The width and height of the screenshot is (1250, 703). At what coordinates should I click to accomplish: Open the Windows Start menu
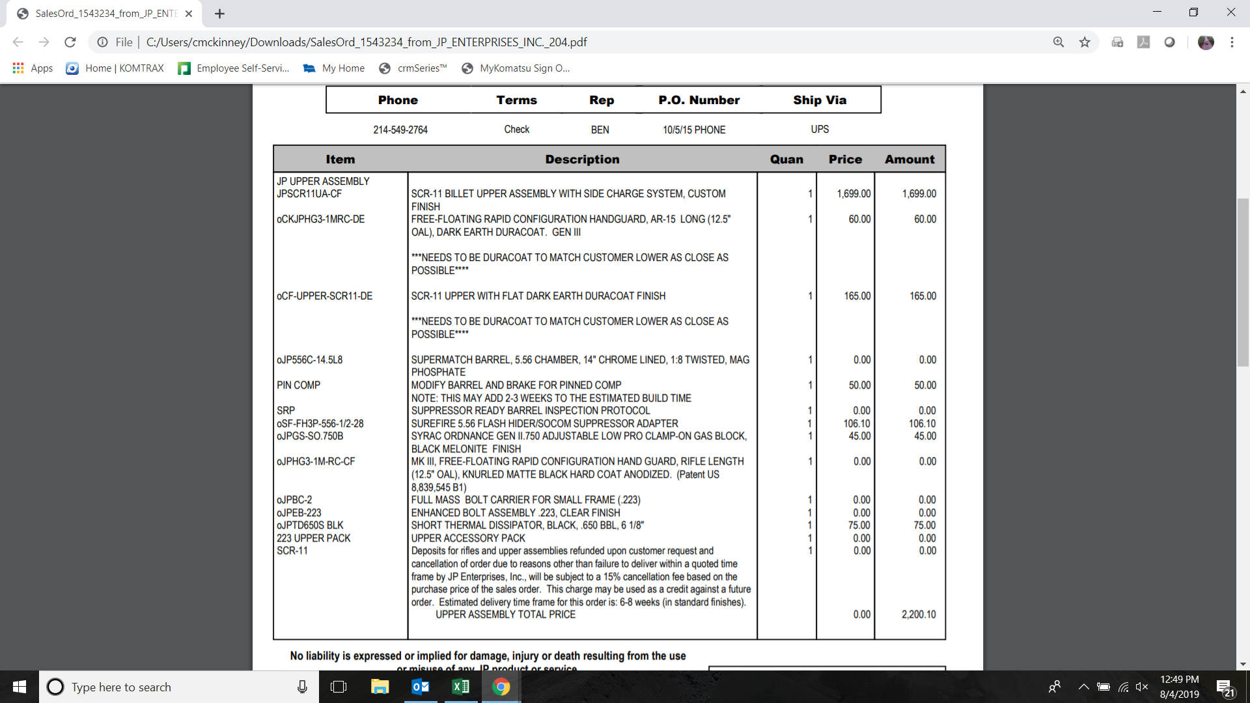(20, 687)
